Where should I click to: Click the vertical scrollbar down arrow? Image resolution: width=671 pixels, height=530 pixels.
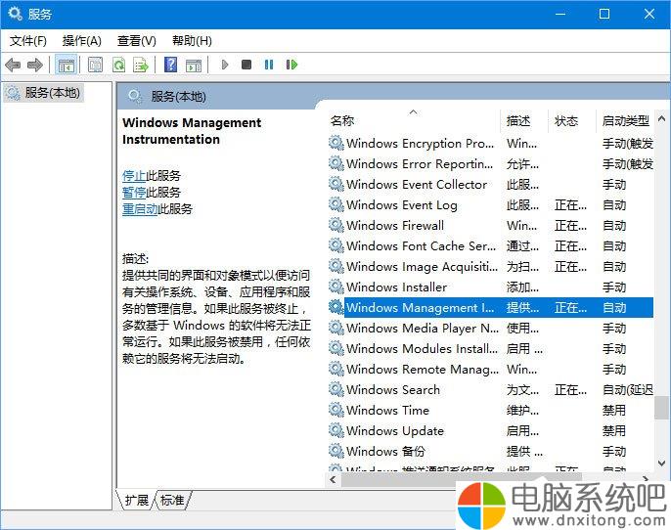(x=661, y=464)
